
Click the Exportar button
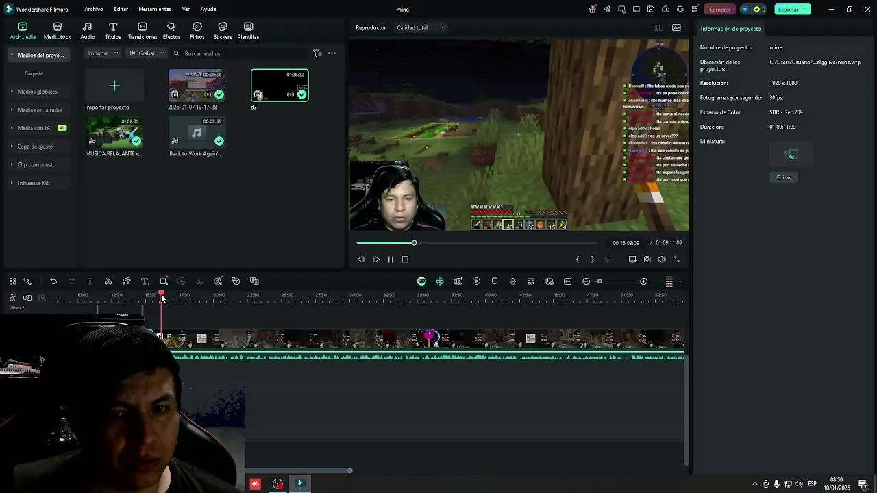(793, 10)
